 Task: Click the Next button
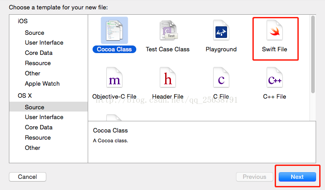click(297, 177)
